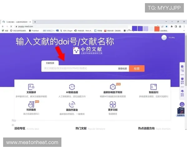This screenshot has width=187, height=150.
Task: Open the 学术 Slager bookmark
Action: 66,31
